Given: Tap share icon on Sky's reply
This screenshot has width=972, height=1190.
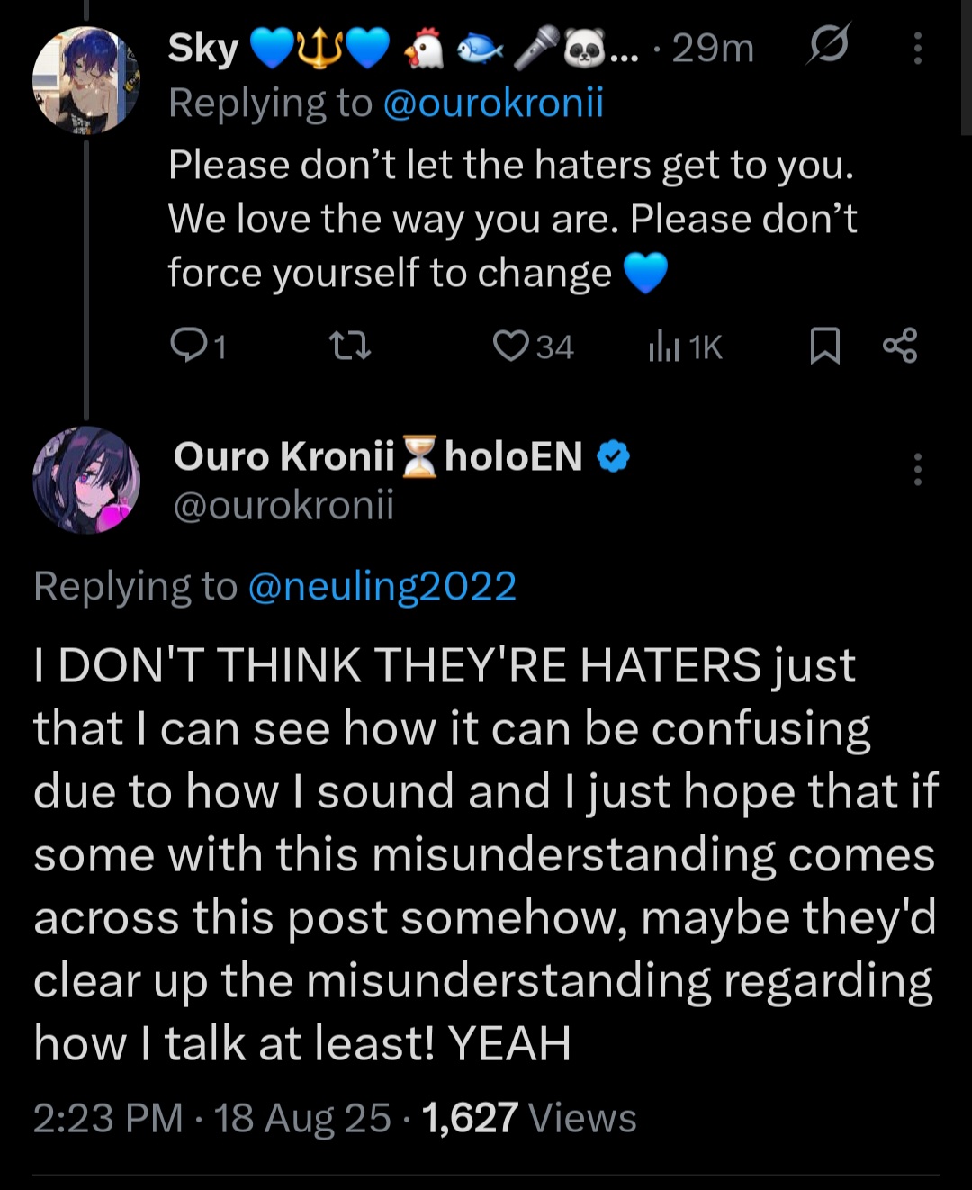Looking at the screenshot, I should [899, 346].
